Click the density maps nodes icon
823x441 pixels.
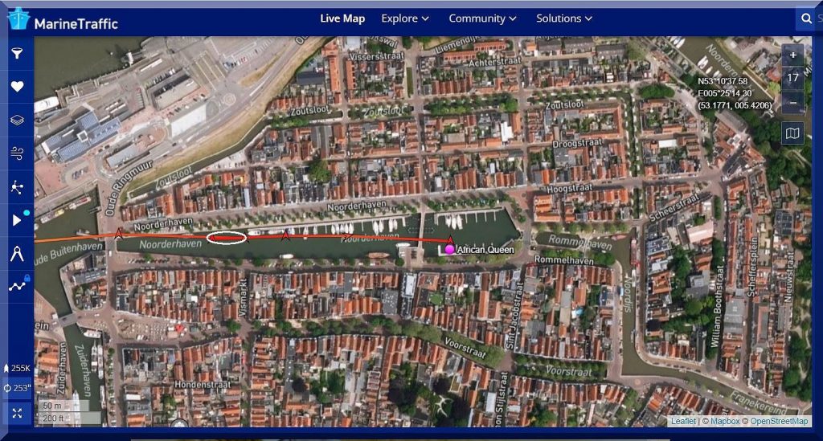point(17,187)
